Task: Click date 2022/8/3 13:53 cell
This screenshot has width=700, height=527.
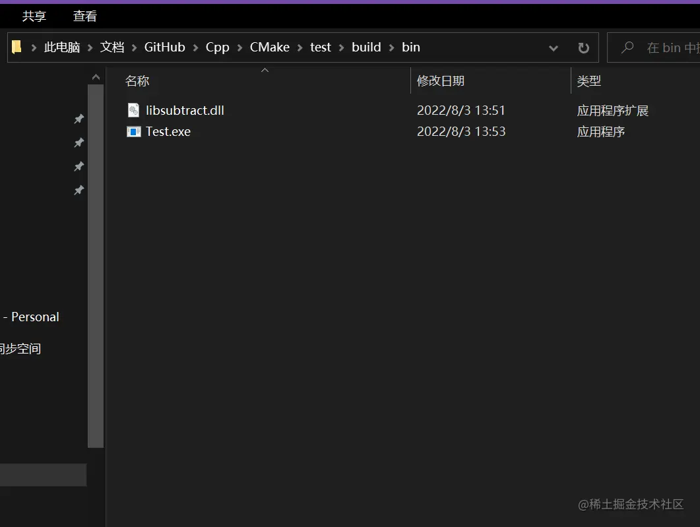Action: pos(461,132)
